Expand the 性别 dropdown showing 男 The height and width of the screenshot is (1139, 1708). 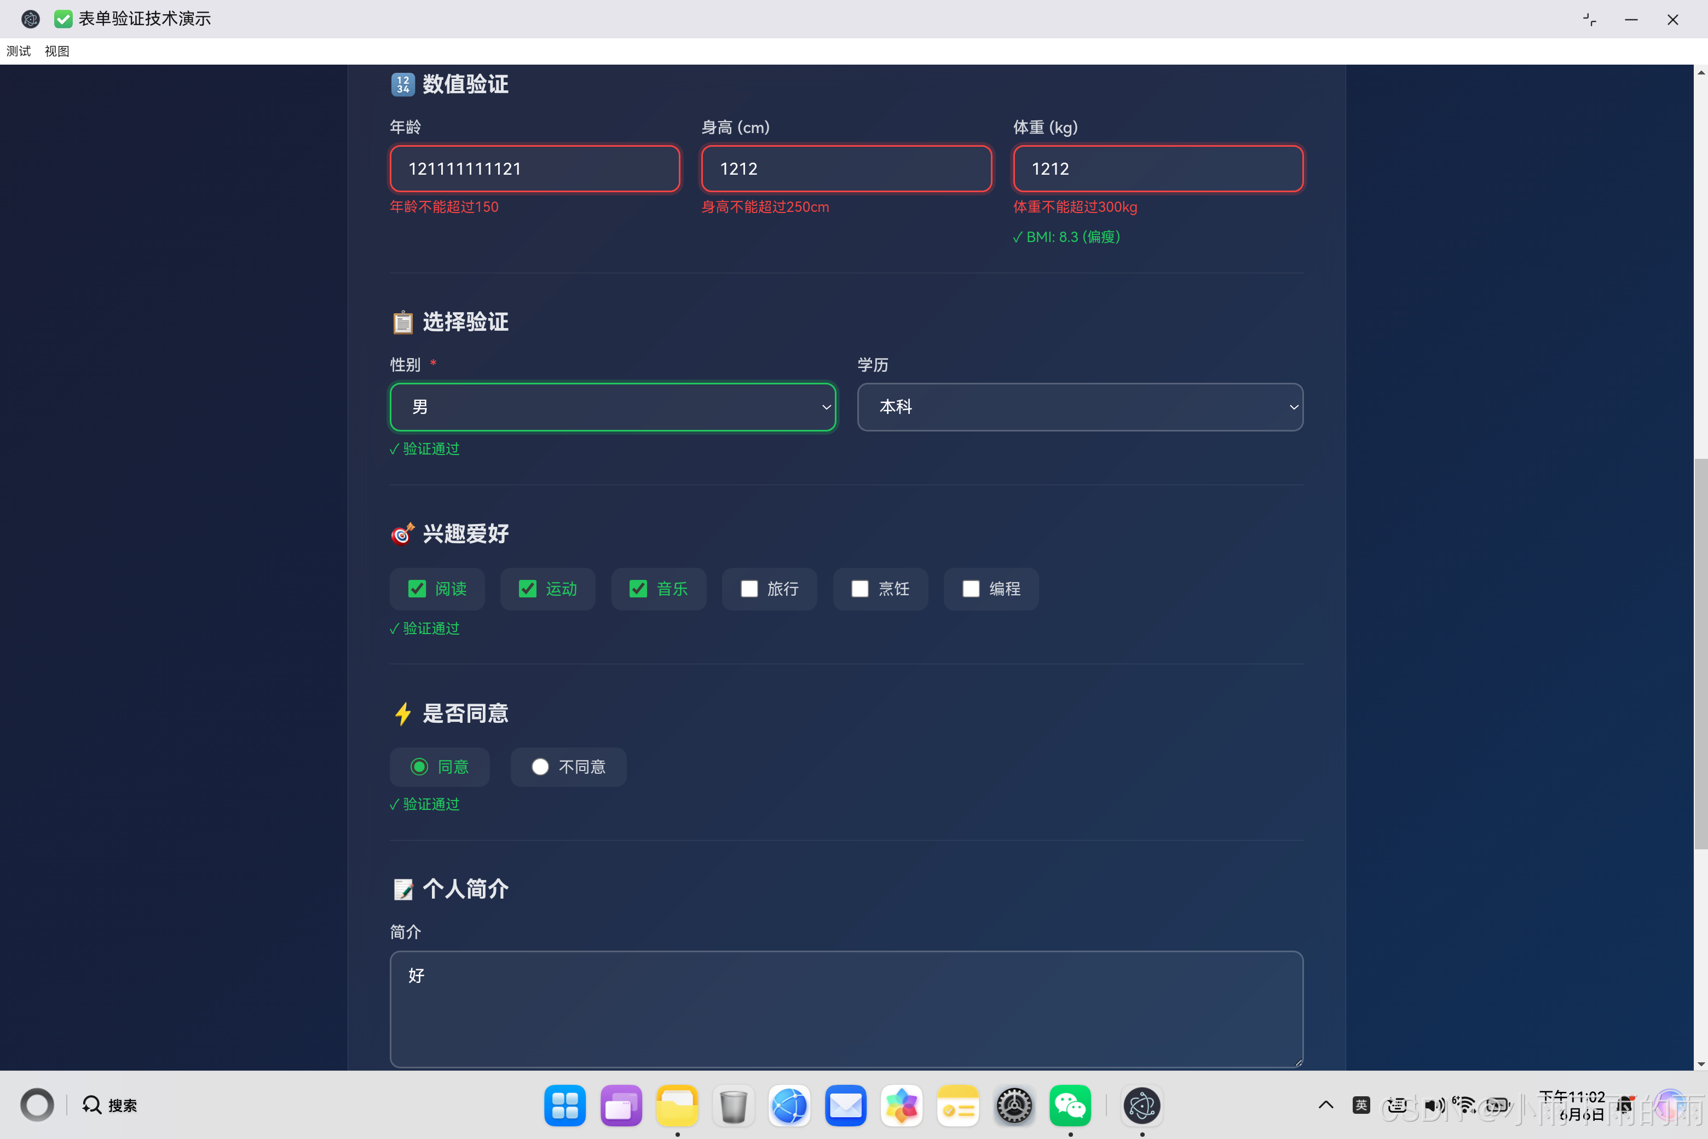point(612,407)
